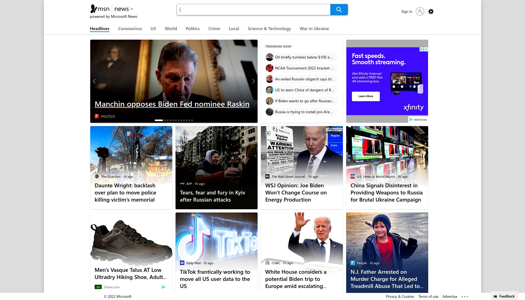Image resolution: width=525 pixels, height=300 pixels.
Task: Click Learn More in Xfinity ad
Action: pyautogui.click(x=366, y=96)
